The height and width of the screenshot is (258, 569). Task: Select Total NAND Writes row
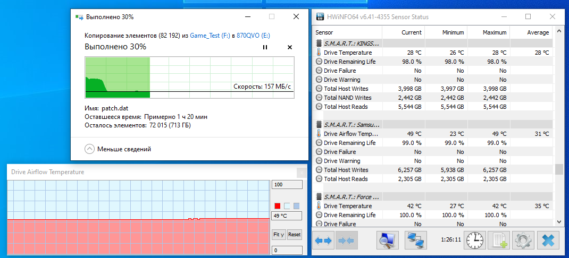pyautogui.click(x=432, y=98)
